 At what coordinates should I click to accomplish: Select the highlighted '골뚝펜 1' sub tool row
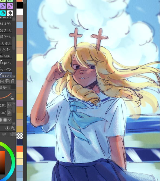tap(6, 76)
